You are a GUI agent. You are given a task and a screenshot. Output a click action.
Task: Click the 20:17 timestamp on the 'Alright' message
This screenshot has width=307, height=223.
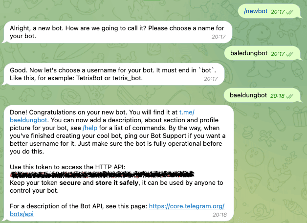click(218, 37)
